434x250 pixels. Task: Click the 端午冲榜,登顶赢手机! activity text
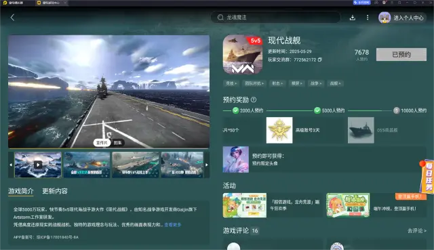(395, 209)
